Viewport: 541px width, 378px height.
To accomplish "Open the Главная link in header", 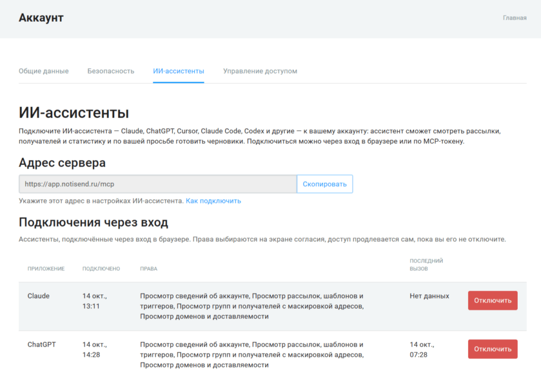I will click(x=515, y=18).
